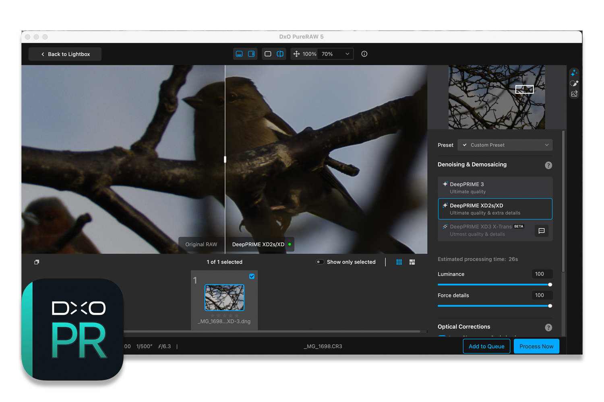Open the image info icon
The height and width of the screenshot is (402, 604).
point(364,54)
